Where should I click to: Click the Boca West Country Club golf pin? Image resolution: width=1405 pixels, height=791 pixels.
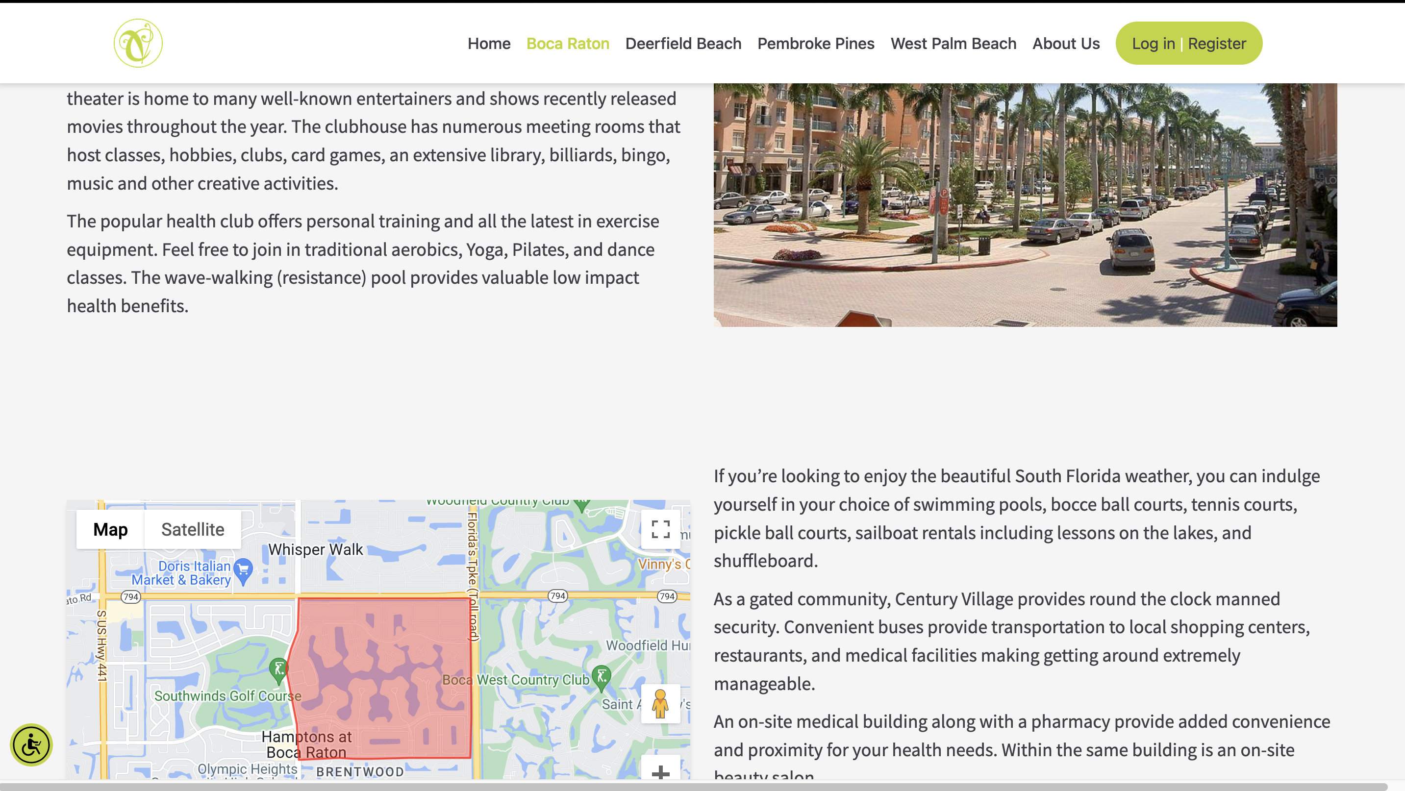coord(602,677)
